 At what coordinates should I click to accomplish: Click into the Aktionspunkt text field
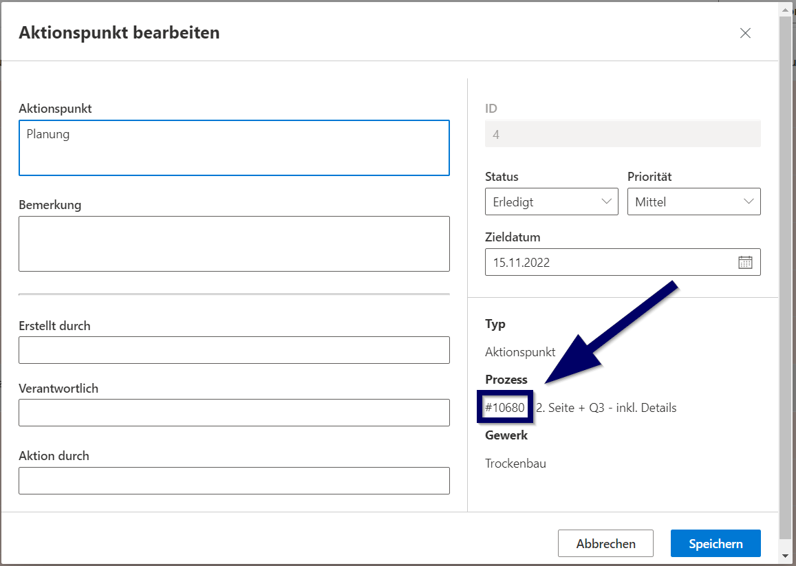coord(234,148)
